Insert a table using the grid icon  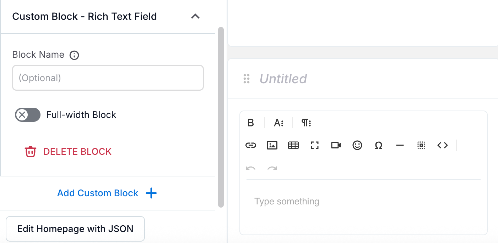(x=293, y=145)
